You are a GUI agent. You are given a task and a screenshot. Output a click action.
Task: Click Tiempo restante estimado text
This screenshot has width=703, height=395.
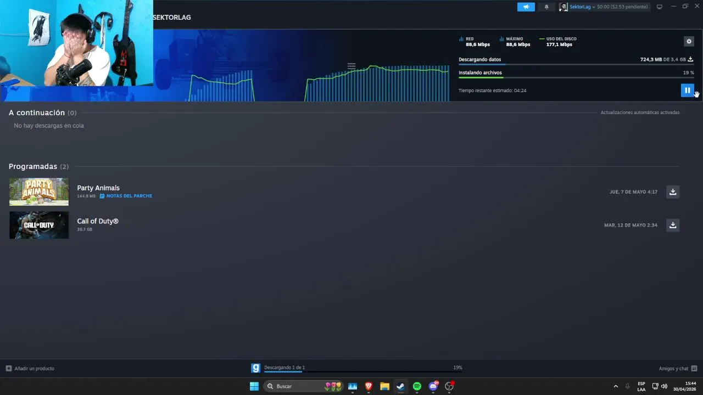point(492,91)
